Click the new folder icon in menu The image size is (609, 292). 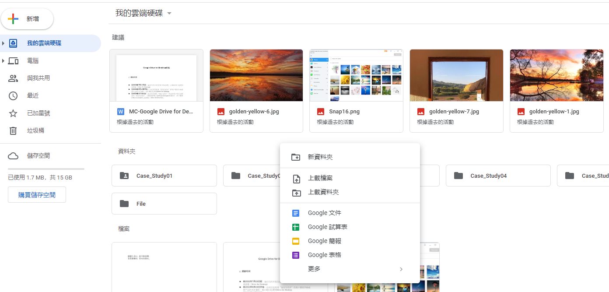click(296, 157)
